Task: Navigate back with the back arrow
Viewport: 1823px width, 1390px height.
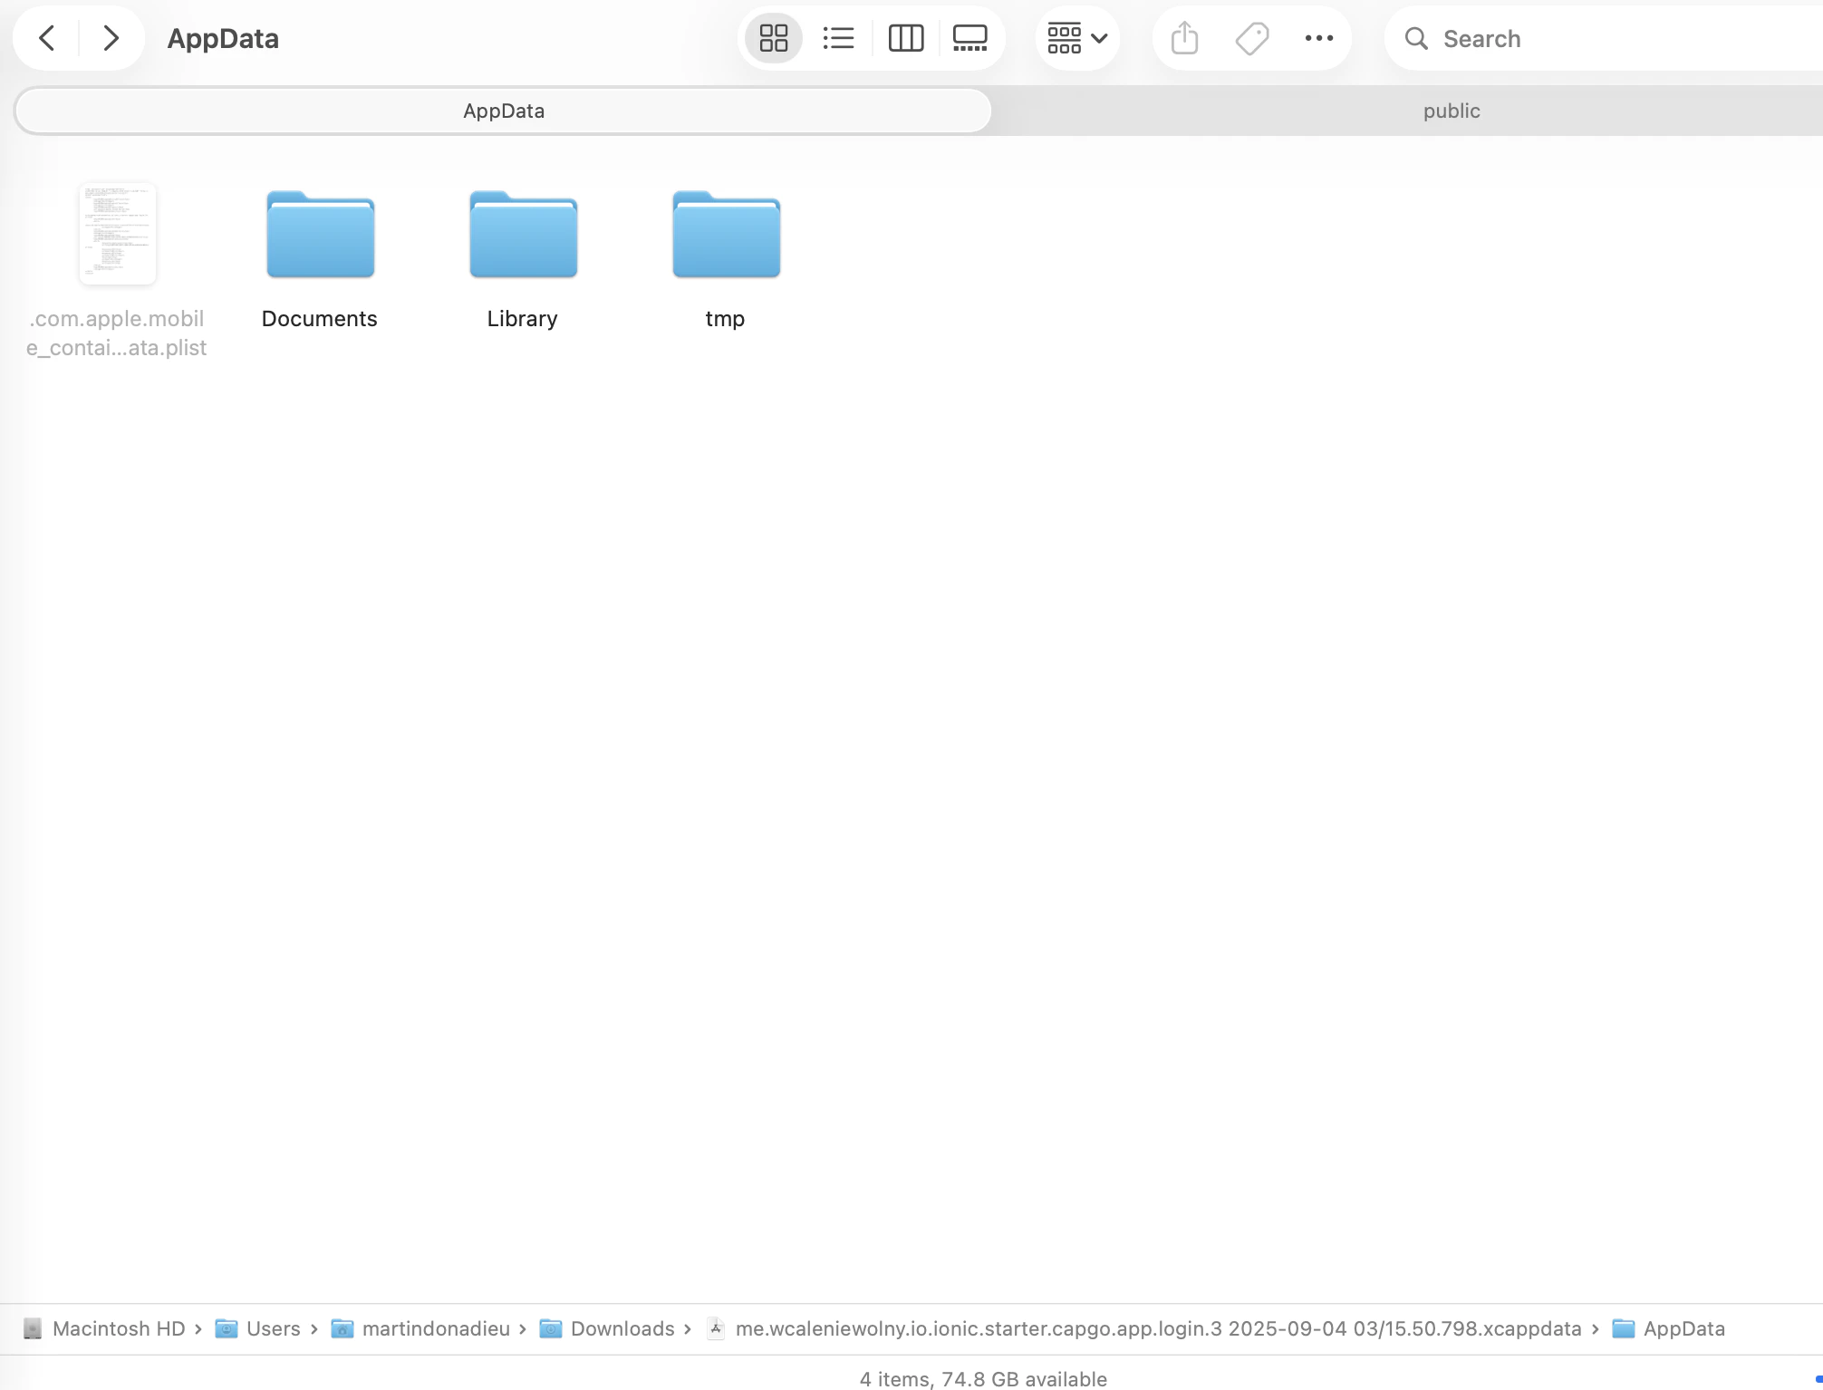Action: pyautogui.click(x=46, y=38)
